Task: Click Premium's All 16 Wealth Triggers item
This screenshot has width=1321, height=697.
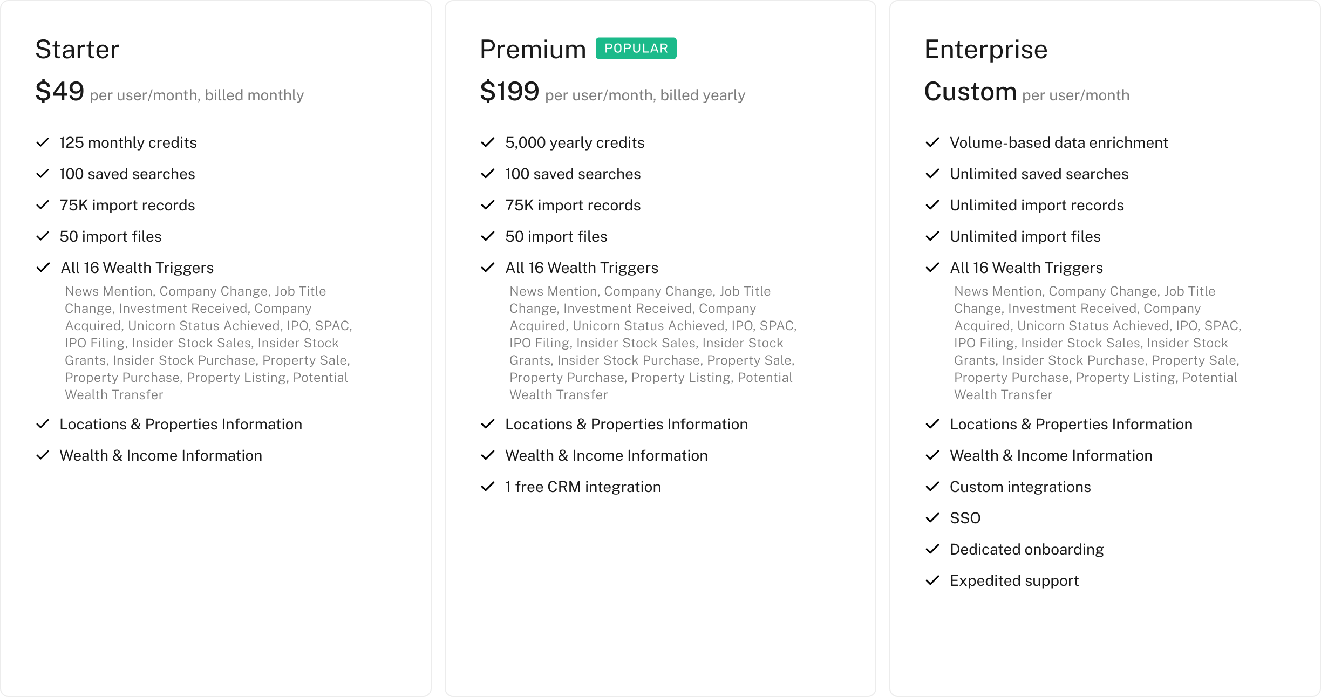Action: pos(582,268)
